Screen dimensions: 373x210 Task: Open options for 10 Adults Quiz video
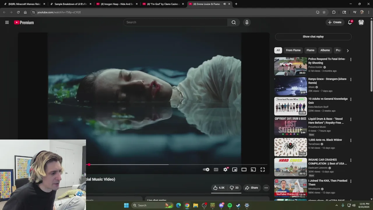pos(351,99)
